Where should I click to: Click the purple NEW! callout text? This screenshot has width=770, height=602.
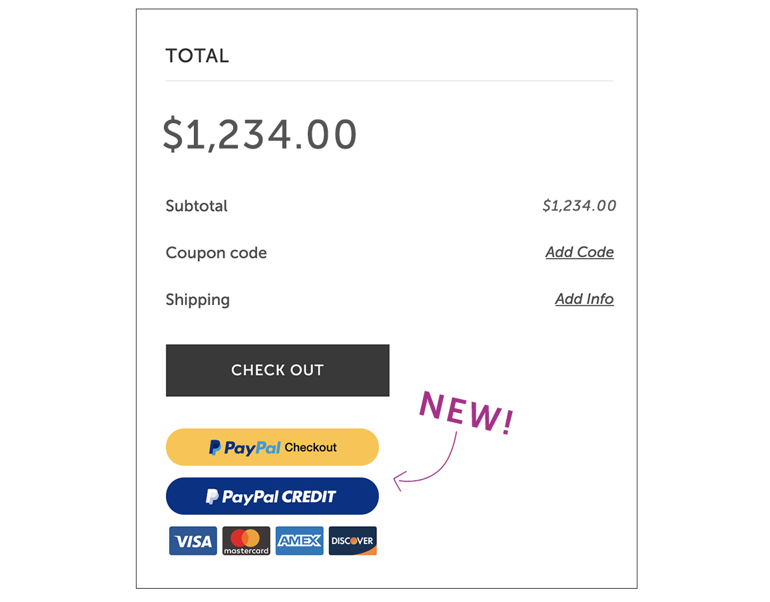coord(466,412)
